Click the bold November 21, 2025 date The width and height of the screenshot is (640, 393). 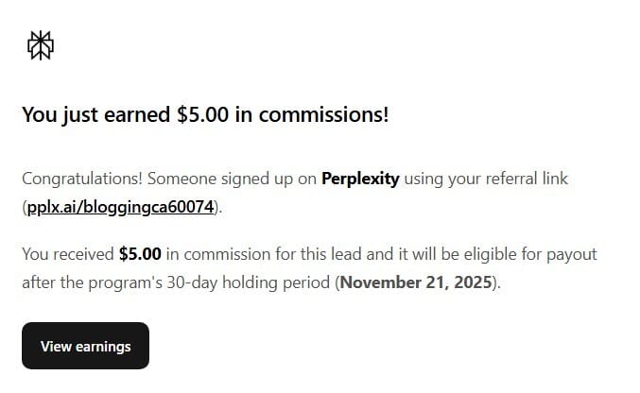pyautogui.click(x=416, y=283)
